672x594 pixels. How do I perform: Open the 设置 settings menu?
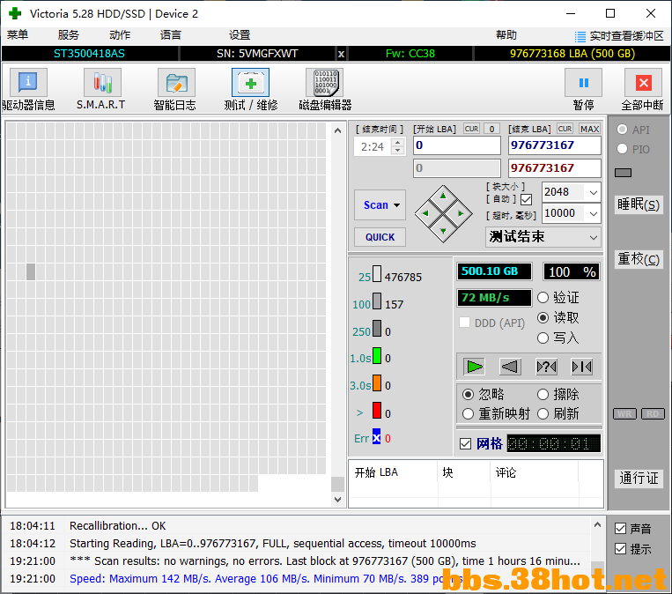tap(240, 35)
